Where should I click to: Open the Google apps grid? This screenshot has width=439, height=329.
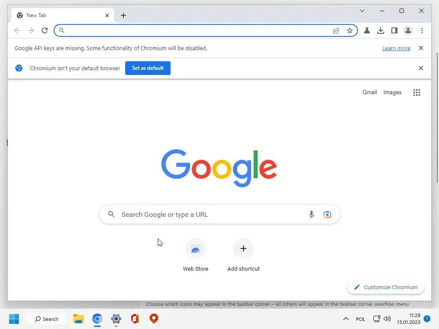[x=417, y=93]
